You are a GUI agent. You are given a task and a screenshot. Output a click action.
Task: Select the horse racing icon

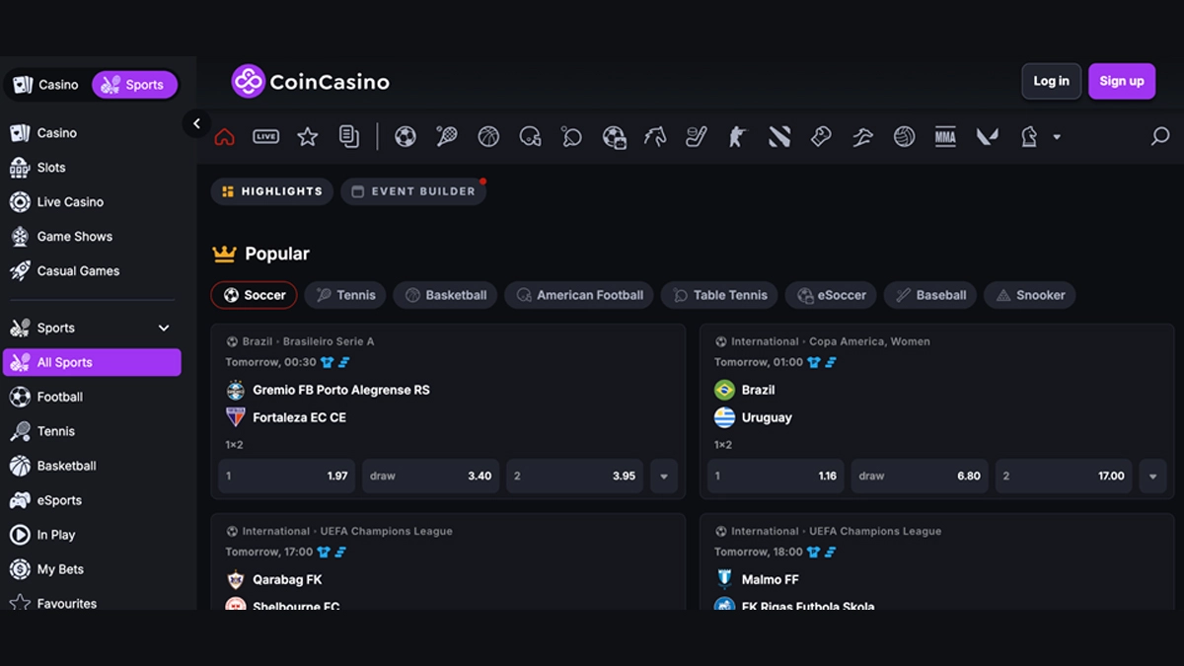click(655, 137)
